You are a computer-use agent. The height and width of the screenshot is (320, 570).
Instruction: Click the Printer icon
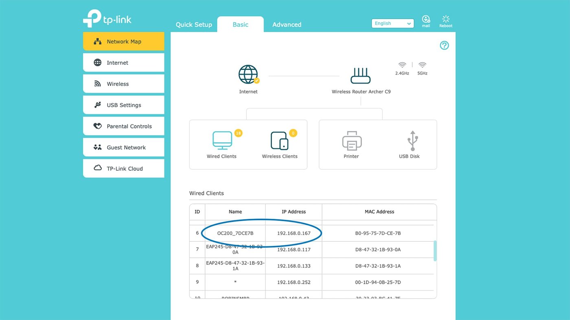pos(351,141)
